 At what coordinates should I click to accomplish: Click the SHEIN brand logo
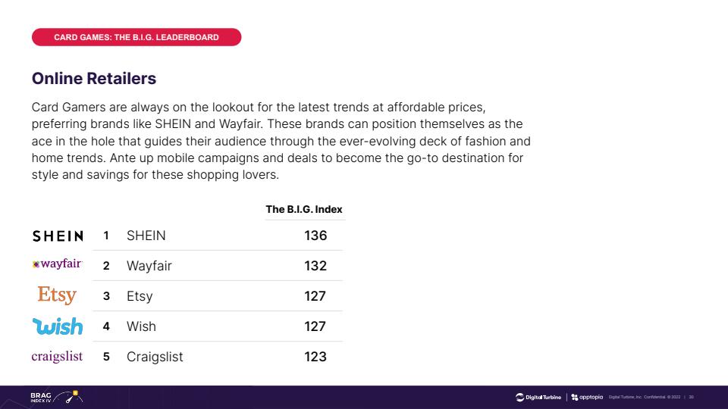pos(58,236)
